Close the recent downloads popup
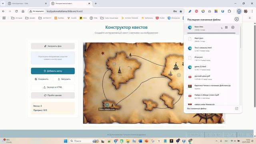The image size is (256, 144). (x=236, y=19)
